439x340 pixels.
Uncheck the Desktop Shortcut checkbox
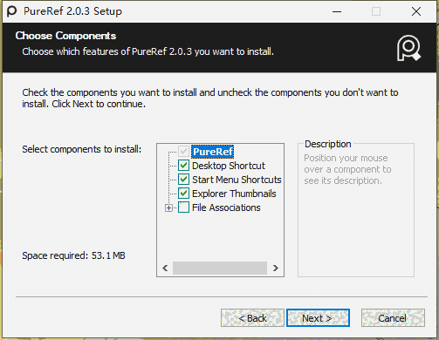click(x=183, y=166)
